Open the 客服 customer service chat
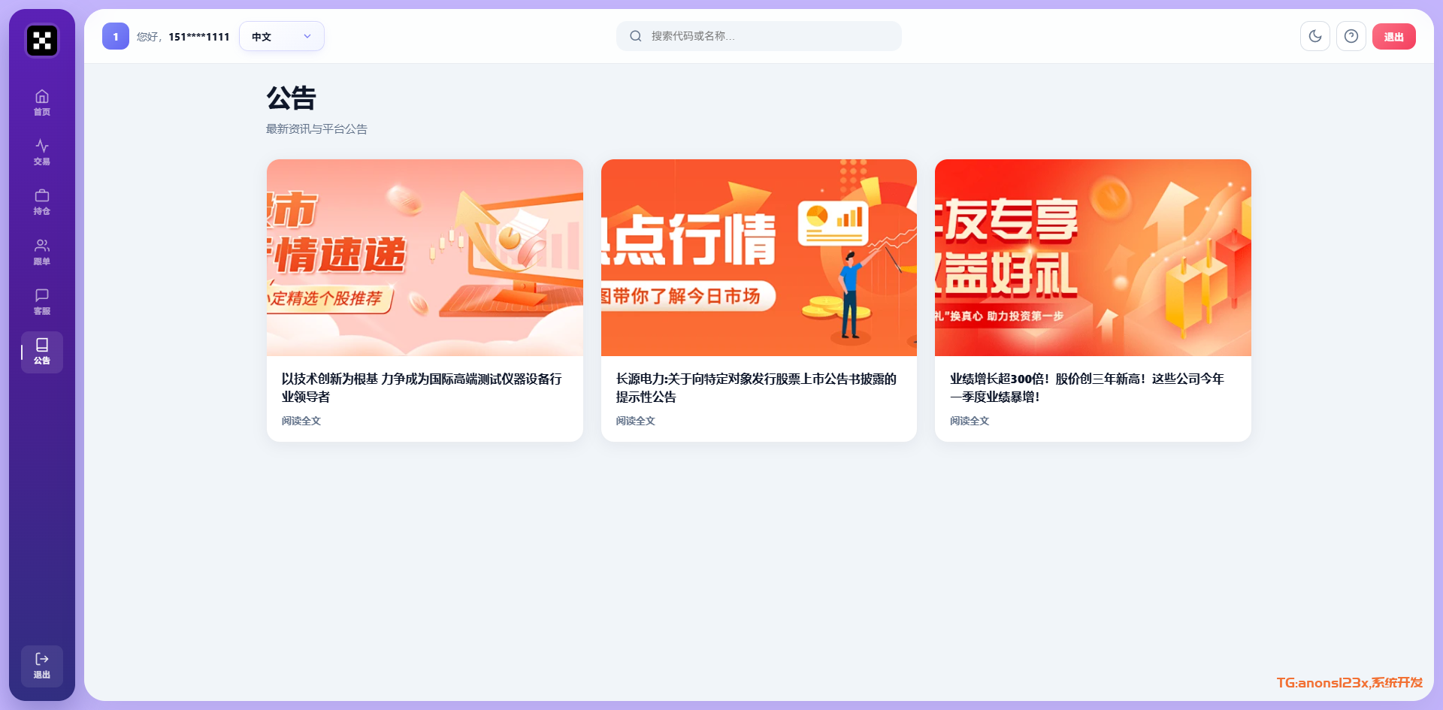1443x710 pixels. (42, 301)
